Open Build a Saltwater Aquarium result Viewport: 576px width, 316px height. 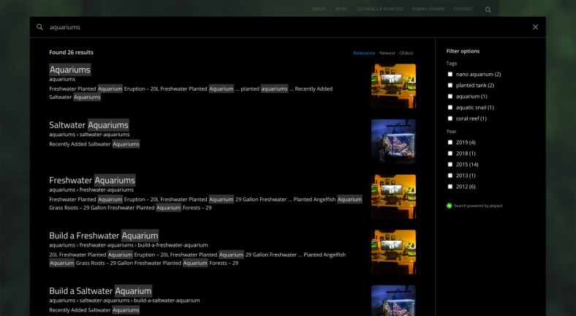click(x=100, y=290)
